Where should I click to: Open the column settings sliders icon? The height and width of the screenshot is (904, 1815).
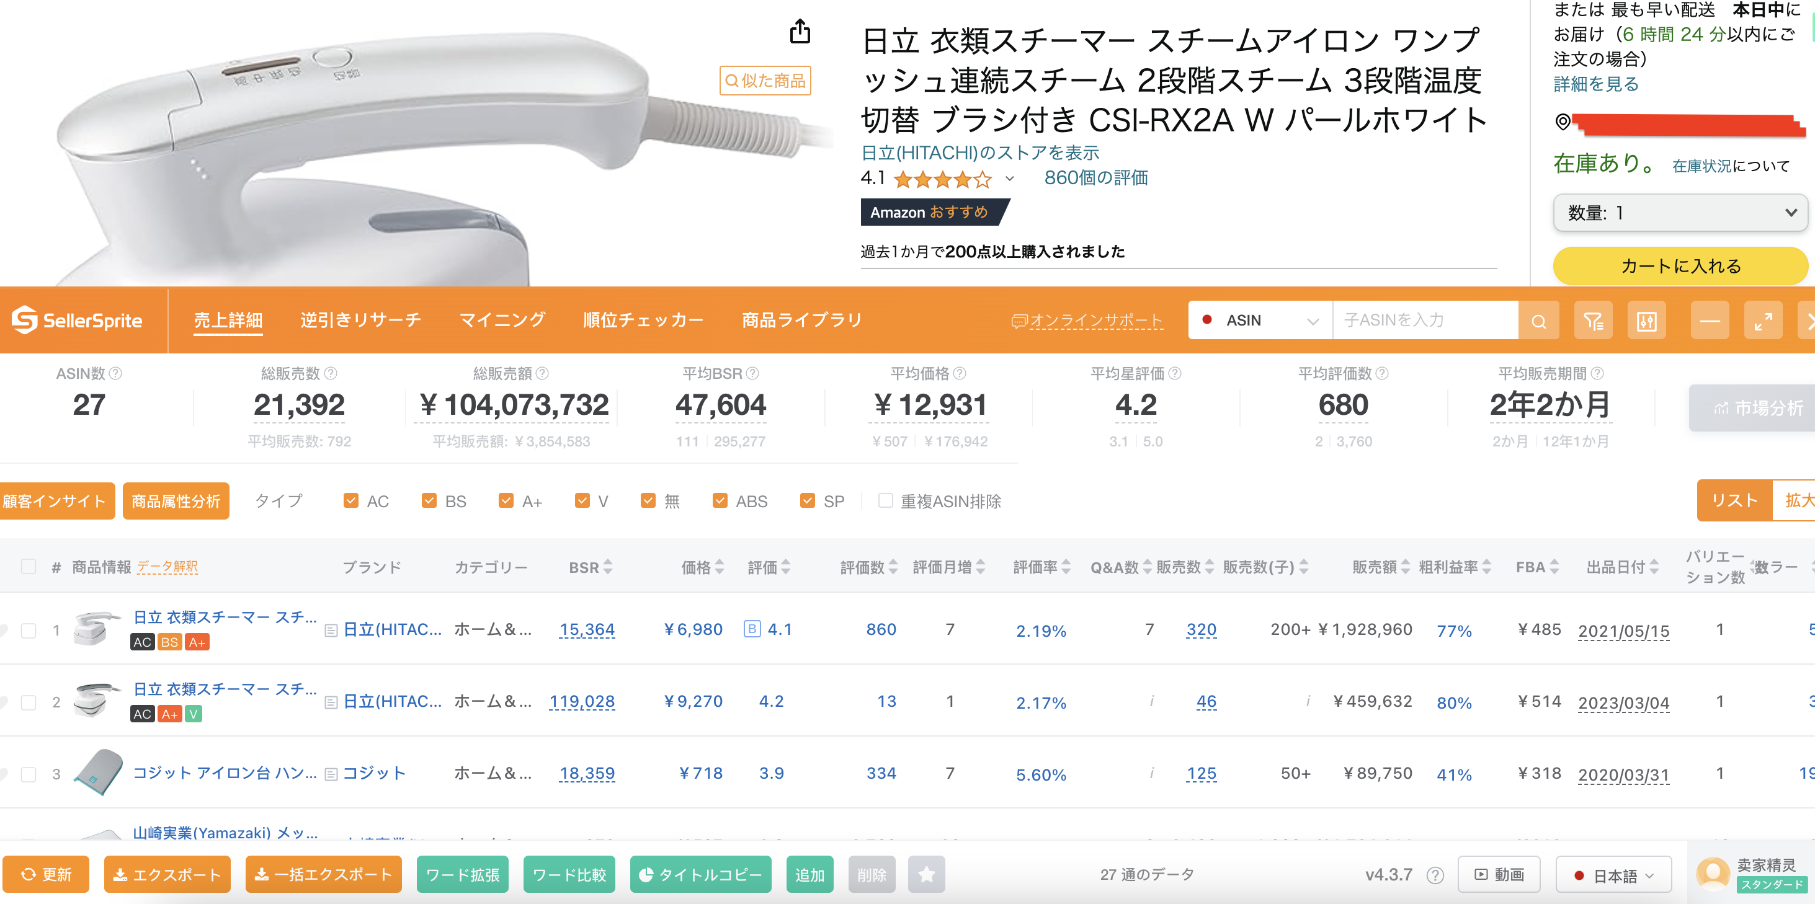point(1647,321)
